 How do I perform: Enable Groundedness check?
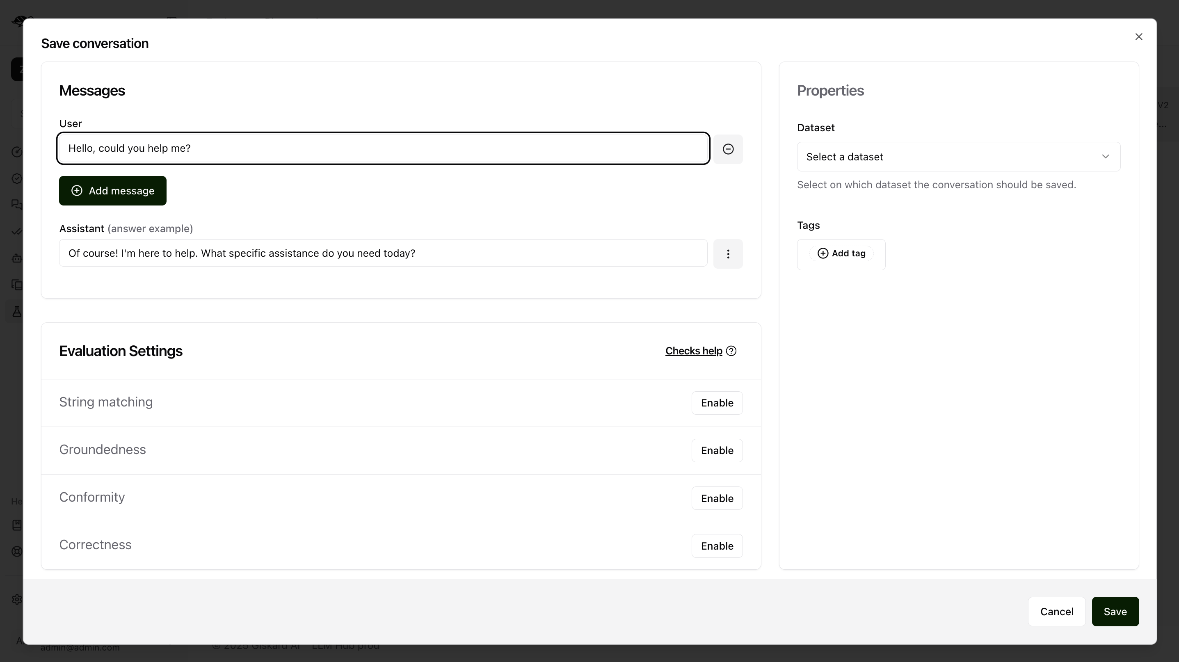717,451
